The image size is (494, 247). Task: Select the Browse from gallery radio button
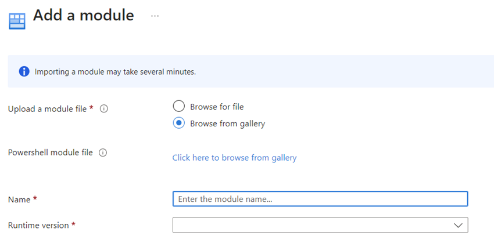point(178,123)
